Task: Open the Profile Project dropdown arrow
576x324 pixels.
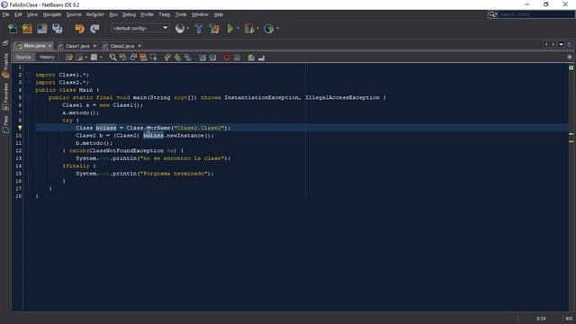Action: [277, 28]
